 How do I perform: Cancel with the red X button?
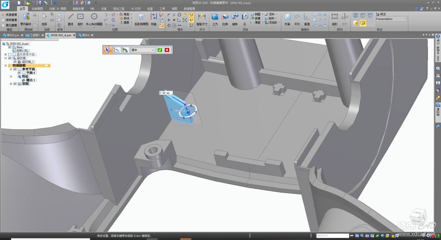coord(167,50)
